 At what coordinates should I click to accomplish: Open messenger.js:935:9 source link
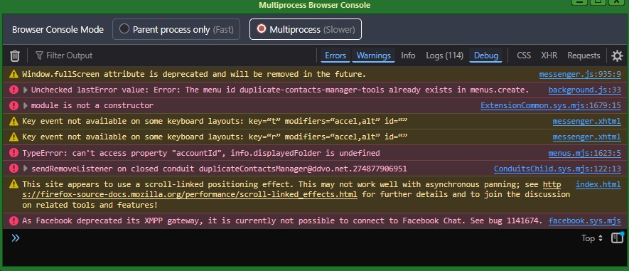[580, 74]
